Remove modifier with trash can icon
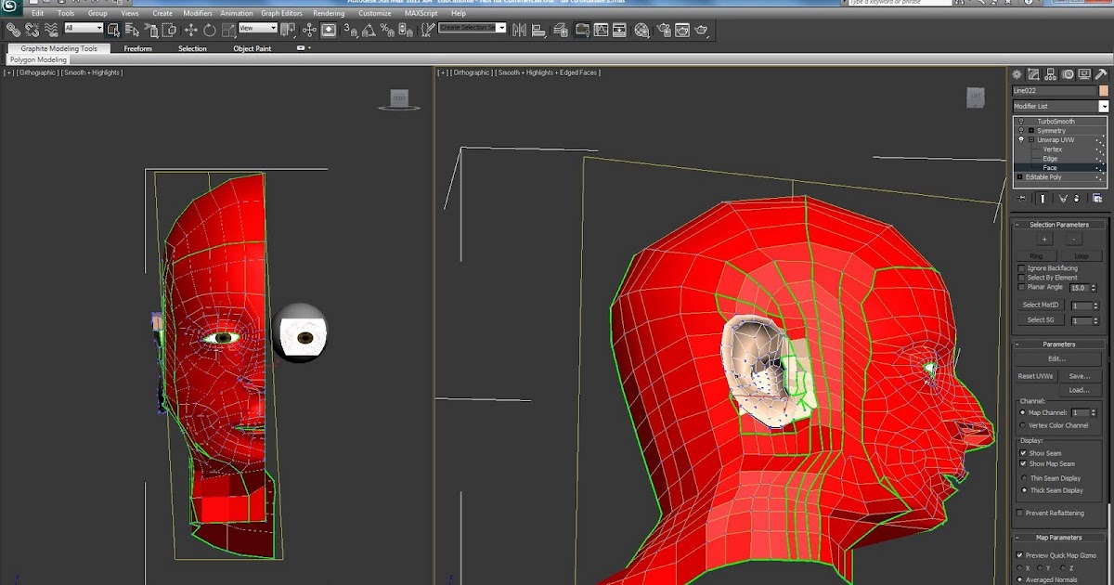This screenshot has height=585, width=1114. point(1076,198)
